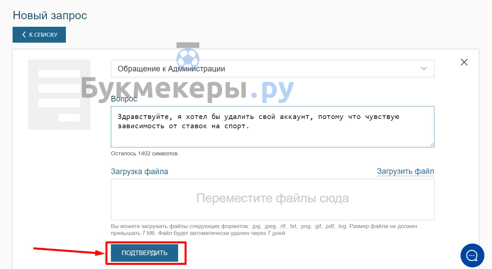Click the Осталось 1402 символов counter
Screen dimensions: 492x269
[145, 153]
